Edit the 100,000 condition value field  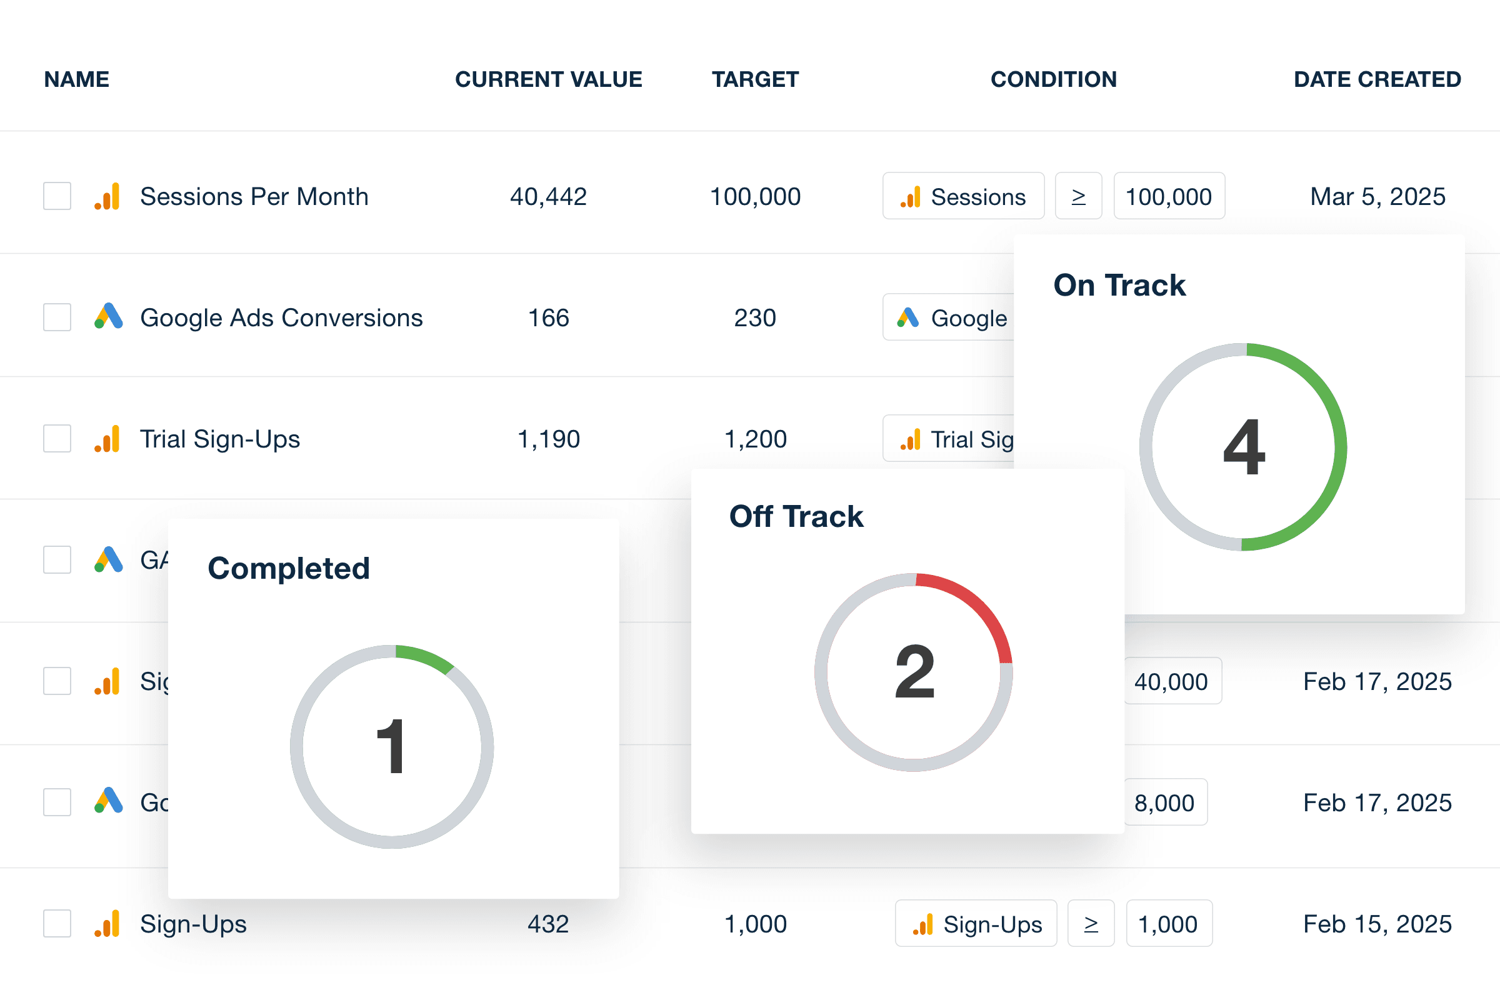1169,196
